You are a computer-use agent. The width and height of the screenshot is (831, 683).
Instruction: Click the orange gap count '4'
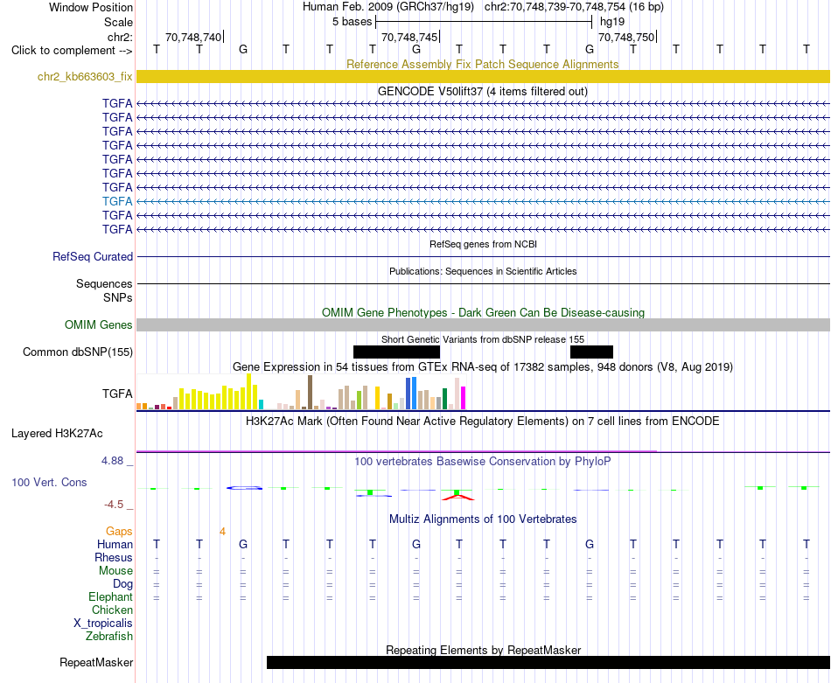(x=222, y=531)
